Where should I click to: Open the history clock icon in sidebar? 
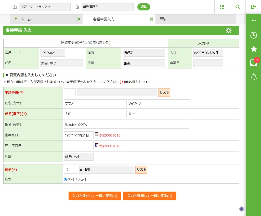click(x=254, y=35)
